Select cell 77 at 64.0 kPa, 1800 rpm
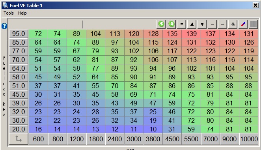The image size is (261, 150). pos(96,69)
